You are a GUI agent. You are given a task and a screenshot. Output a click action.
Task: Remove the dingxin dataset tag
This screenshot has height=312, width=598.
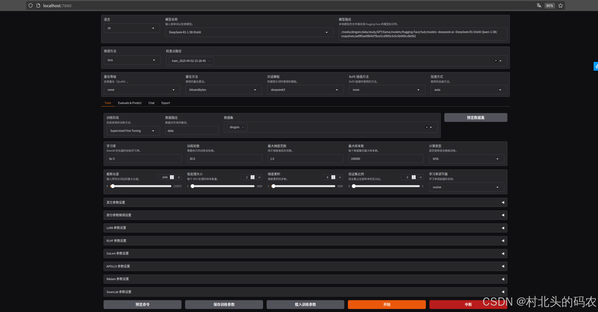(243, 127)
